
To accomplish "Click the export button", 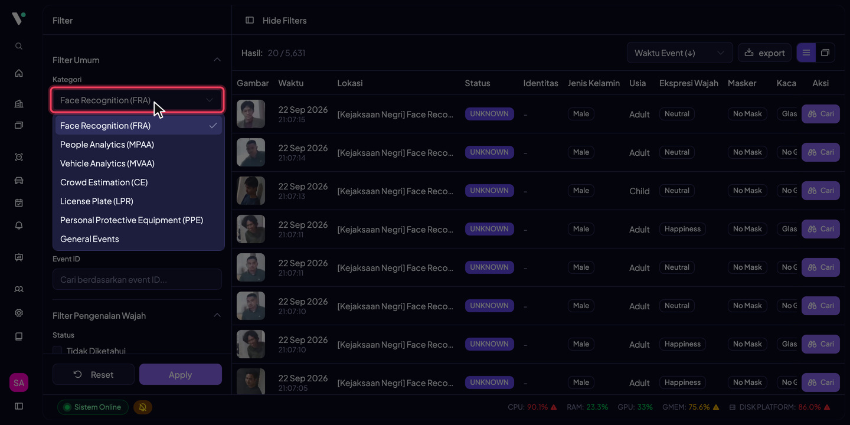I will [764, 53].
